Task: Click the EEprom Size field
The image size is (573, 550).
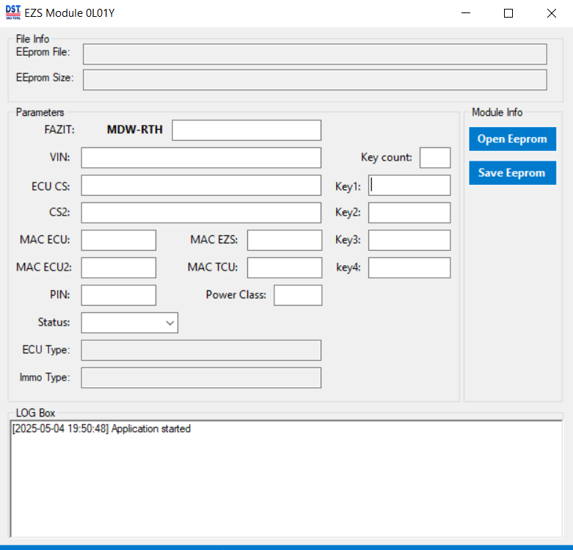Action: tap(315, 80)
